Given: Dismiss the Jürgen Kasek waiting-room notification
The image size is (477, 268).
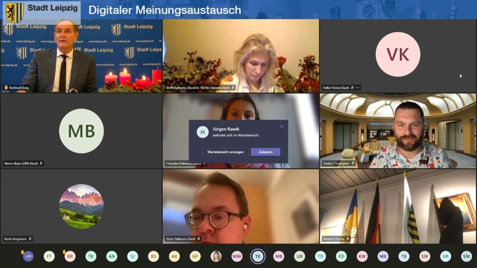Looking at the screenshot, I should tap(281, 126).
